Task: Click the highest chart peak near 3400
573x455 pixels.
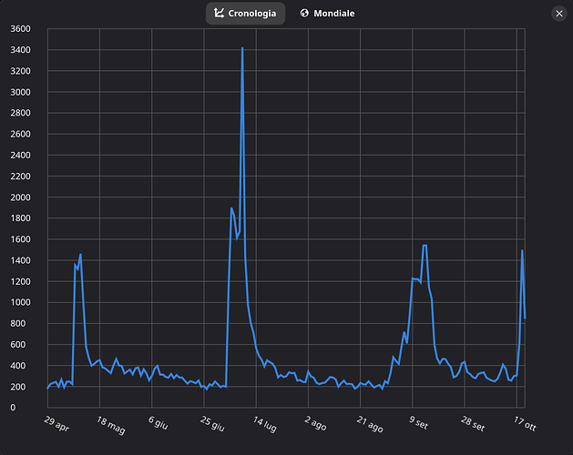Action: (x=242, y=48)
